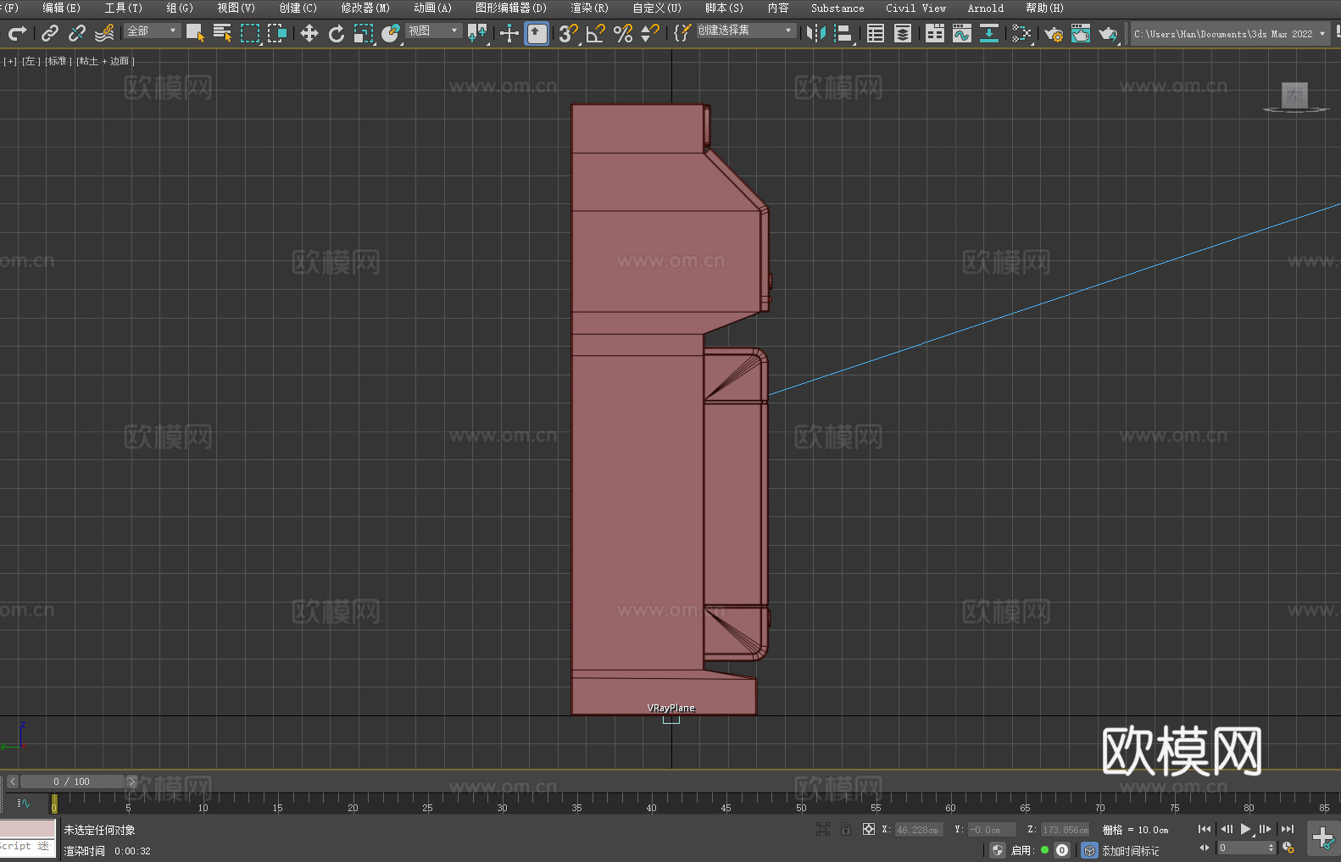Open the Civil View menu
The image size is (1341, 862).
(x=915, y=8)
